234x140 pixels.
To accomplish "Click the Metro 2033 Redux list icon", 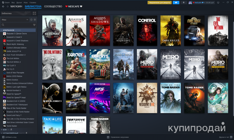I will (4, 76).
